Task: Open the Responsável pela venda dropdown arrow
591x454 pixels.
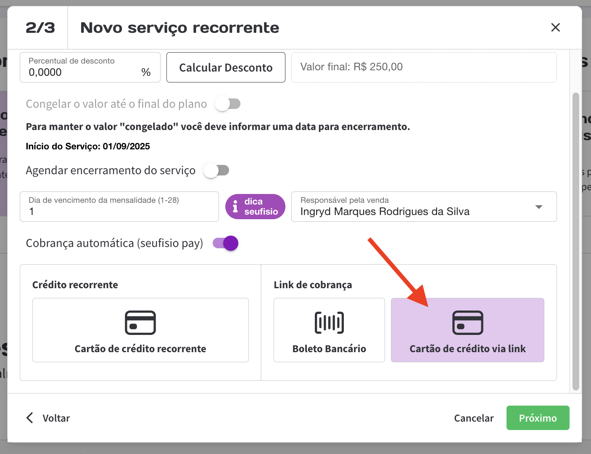Action: point(538,207)
